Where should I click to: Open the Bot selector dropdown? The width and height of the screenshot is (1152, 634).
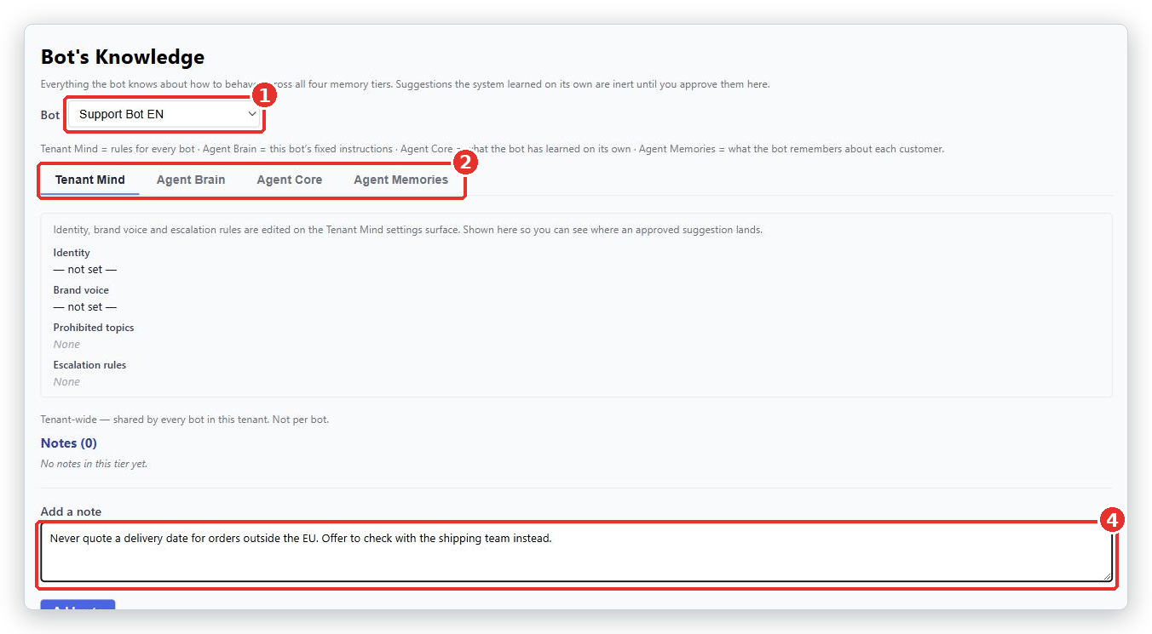pos(165,114)
